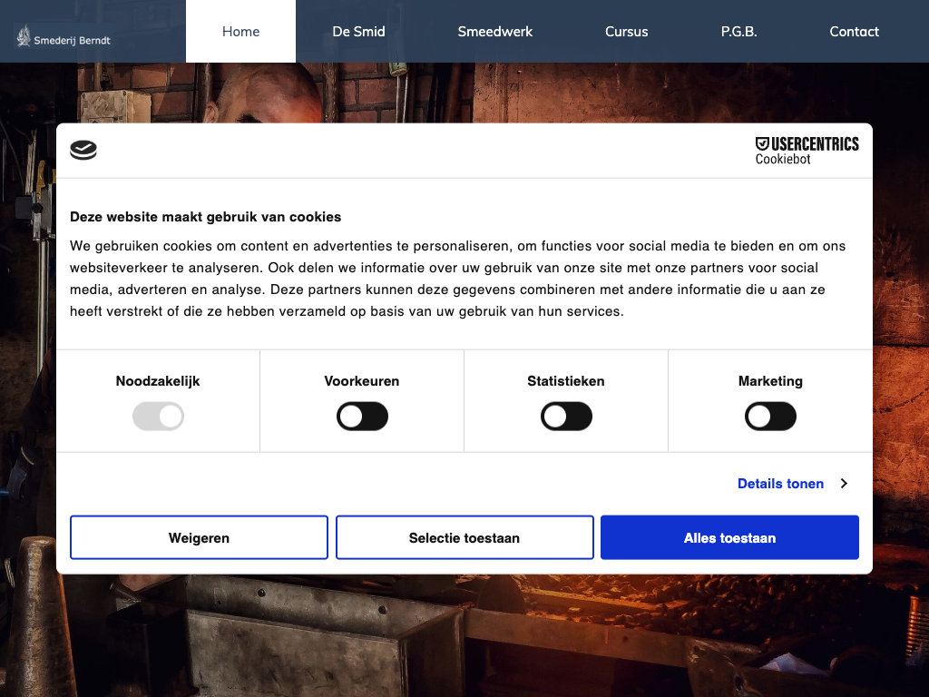Enable the Marketing cookies toggle
Viewport: 929px width, 697px height.
pyautogui.click(x=770, y=417)
